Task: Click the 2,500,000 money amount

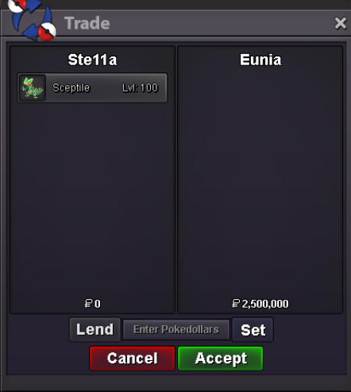Action: (x=265, y=304)
